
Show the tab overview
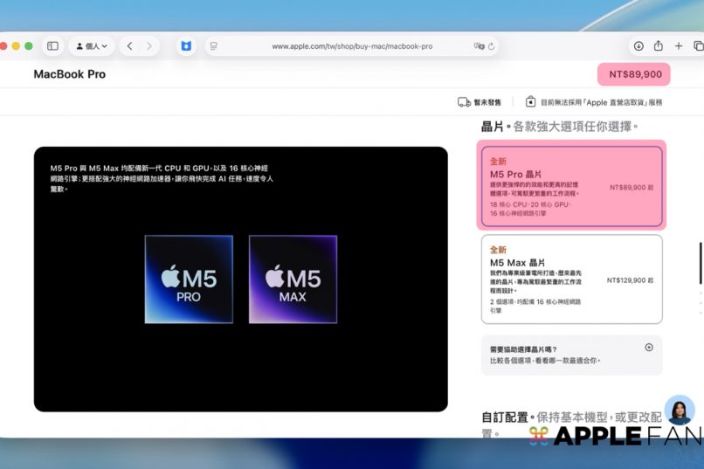[698, 46]
